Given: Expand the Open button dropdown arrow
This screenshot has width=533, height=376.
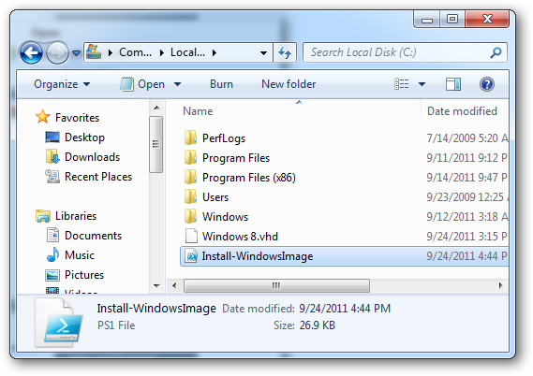Looking at the screenshot, I should (x=177, y=84).
